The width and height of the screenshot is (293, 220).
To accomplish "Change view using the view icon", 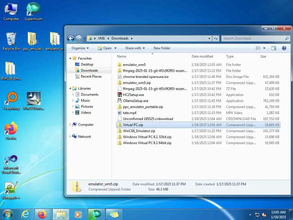I will click(x=258, y=48).
